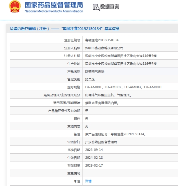The image size is (178, 186).
Task: Click the 注册人住所 label
Action: 72,56
